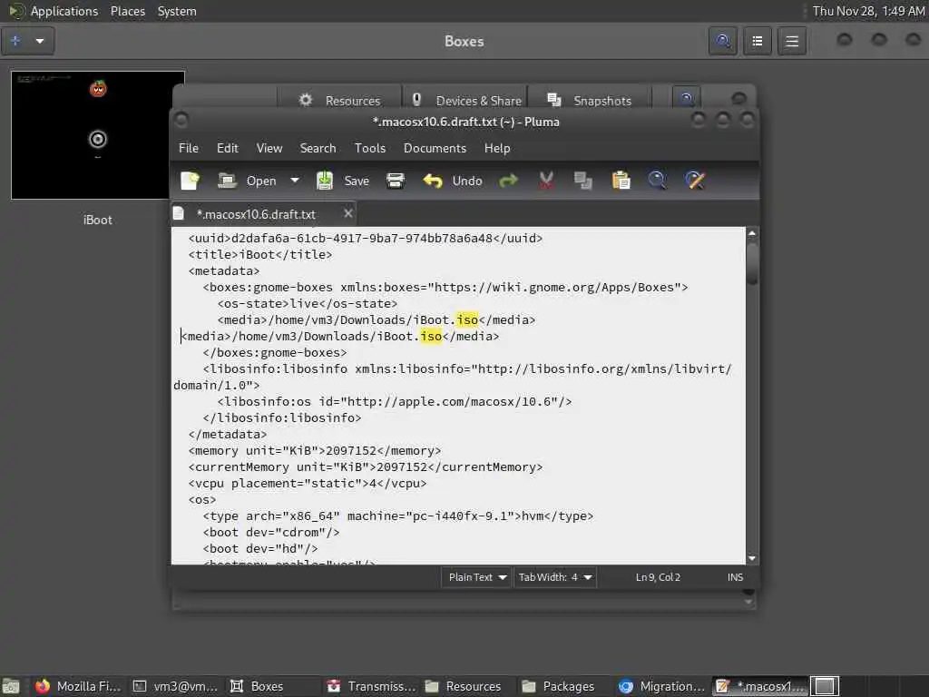Select the iBoot box thumbnail
The image size is (929, 697).
pos(98,135)
